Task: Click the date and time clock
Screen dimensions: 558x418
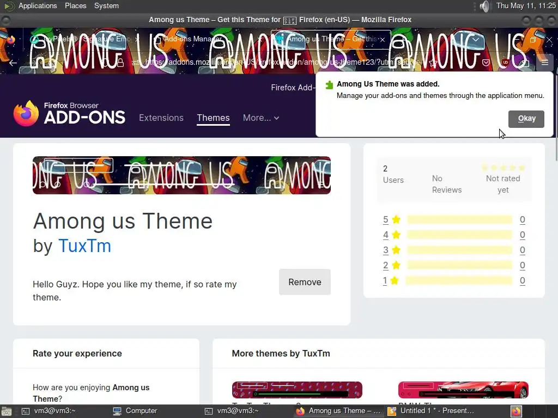Action: [x=526, y=5]
